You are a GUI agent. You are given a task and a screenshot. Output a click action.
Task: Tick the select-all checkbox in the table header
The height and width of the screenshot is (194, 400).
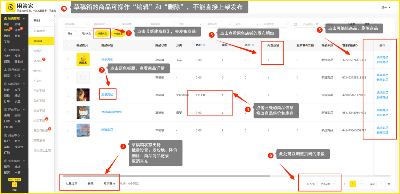pos(69,46)
